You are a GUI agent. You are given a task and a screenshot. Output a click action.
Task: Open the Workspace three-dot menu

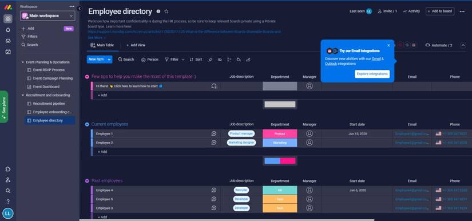coord(72,6)
